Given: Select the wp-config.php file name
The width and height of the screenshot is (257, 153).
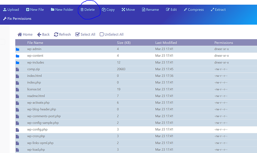Looking at the screenshot, I should pos(37,129).
